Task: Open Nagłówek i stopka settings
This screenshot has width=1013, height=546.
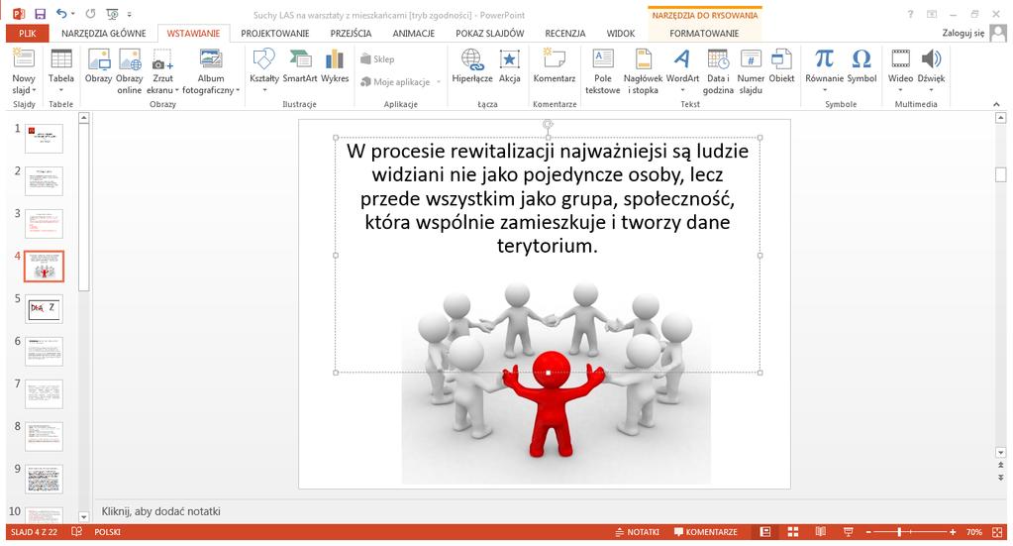Action: coord(643,71)
